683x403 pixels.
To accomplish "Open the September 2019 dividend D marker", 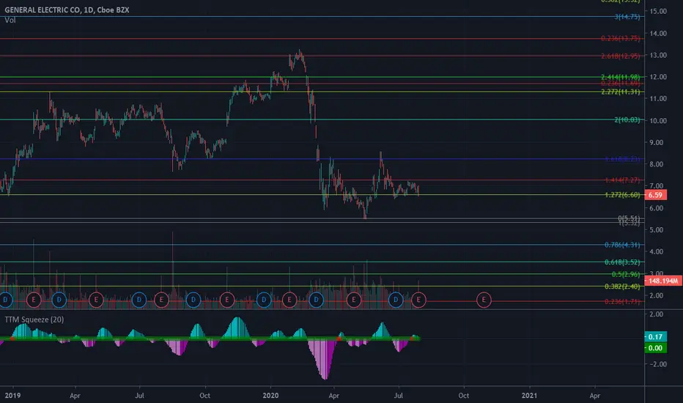I will [x=193, y=300].
